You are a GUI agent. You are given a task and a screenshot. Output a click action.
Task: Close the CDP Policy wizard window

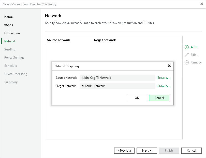[x=202, y=4]
